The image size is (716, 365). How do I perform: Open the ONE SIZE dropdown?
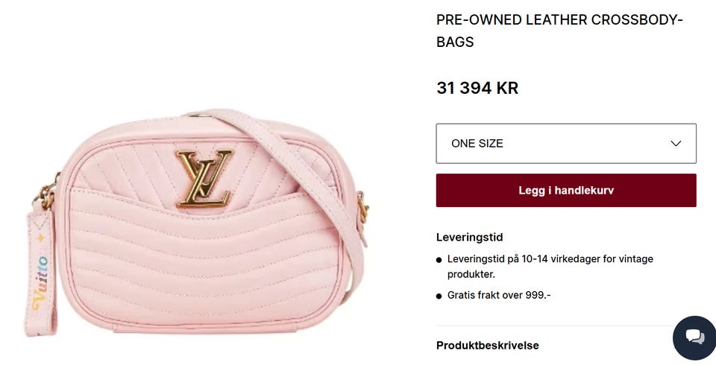(566, 143)
